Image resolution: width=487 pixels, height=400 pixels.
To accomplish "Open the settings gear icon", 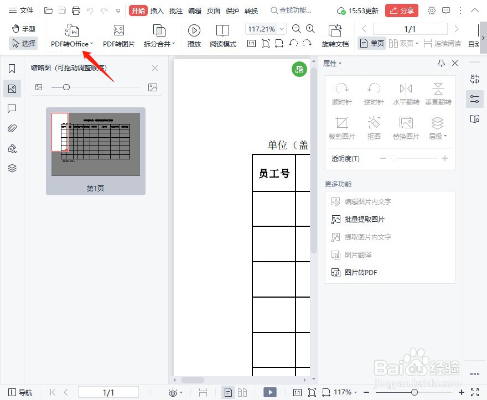I will click(x=432, y=11).
